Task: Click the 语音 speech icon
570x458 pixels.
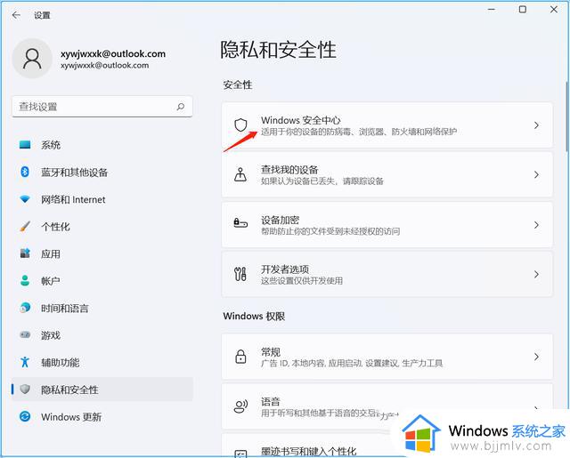Action: (240, 406)
